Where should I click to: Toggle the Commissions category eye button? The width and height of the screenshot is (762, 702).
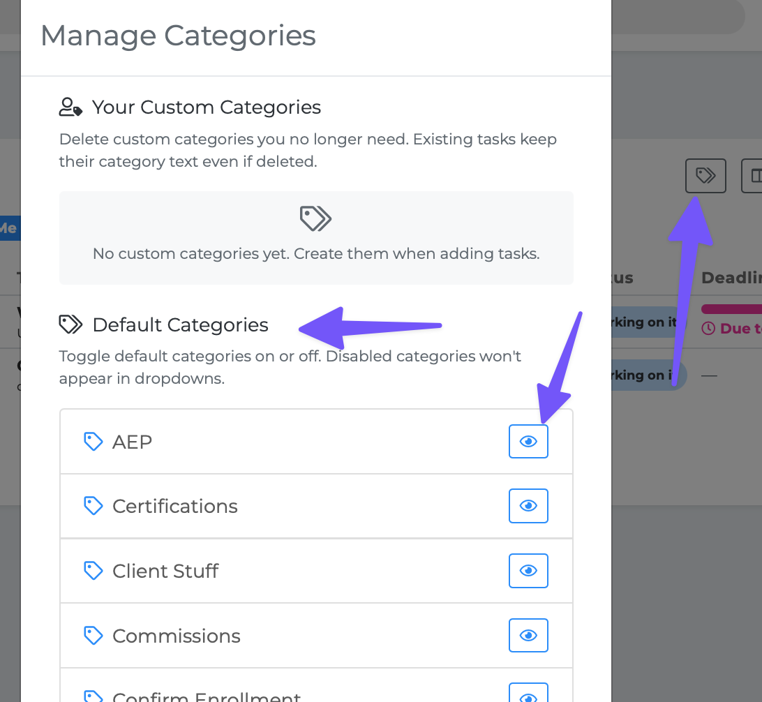528,636
